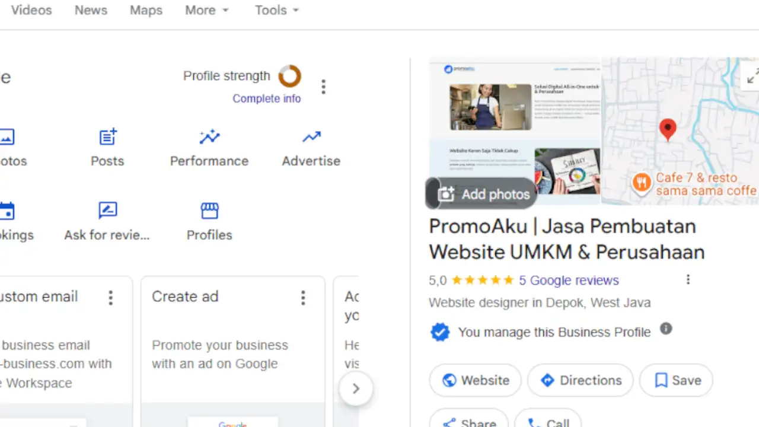The width and height of the screenshot is (759, 427).
Task: Click the red map location pin
Action: [x=668, y=129]
